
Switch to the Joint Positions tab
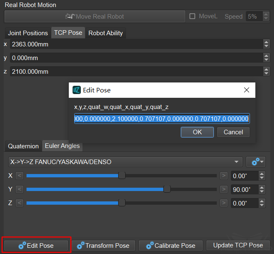point(28,33)
